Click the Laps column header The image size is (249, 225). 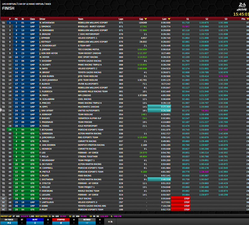tap(121, 19)
